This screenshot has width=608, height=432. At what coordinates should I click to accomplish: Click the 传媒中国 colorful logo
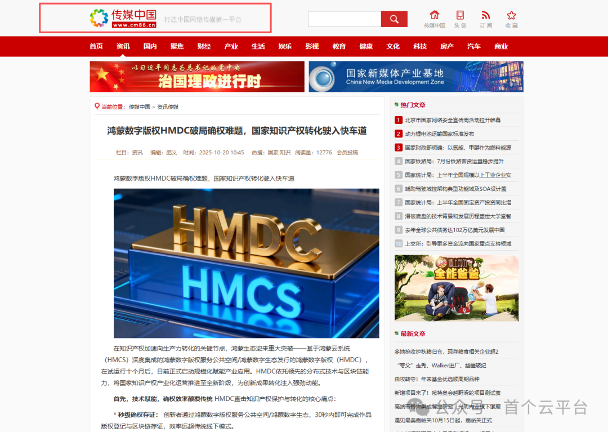(99, 18)
